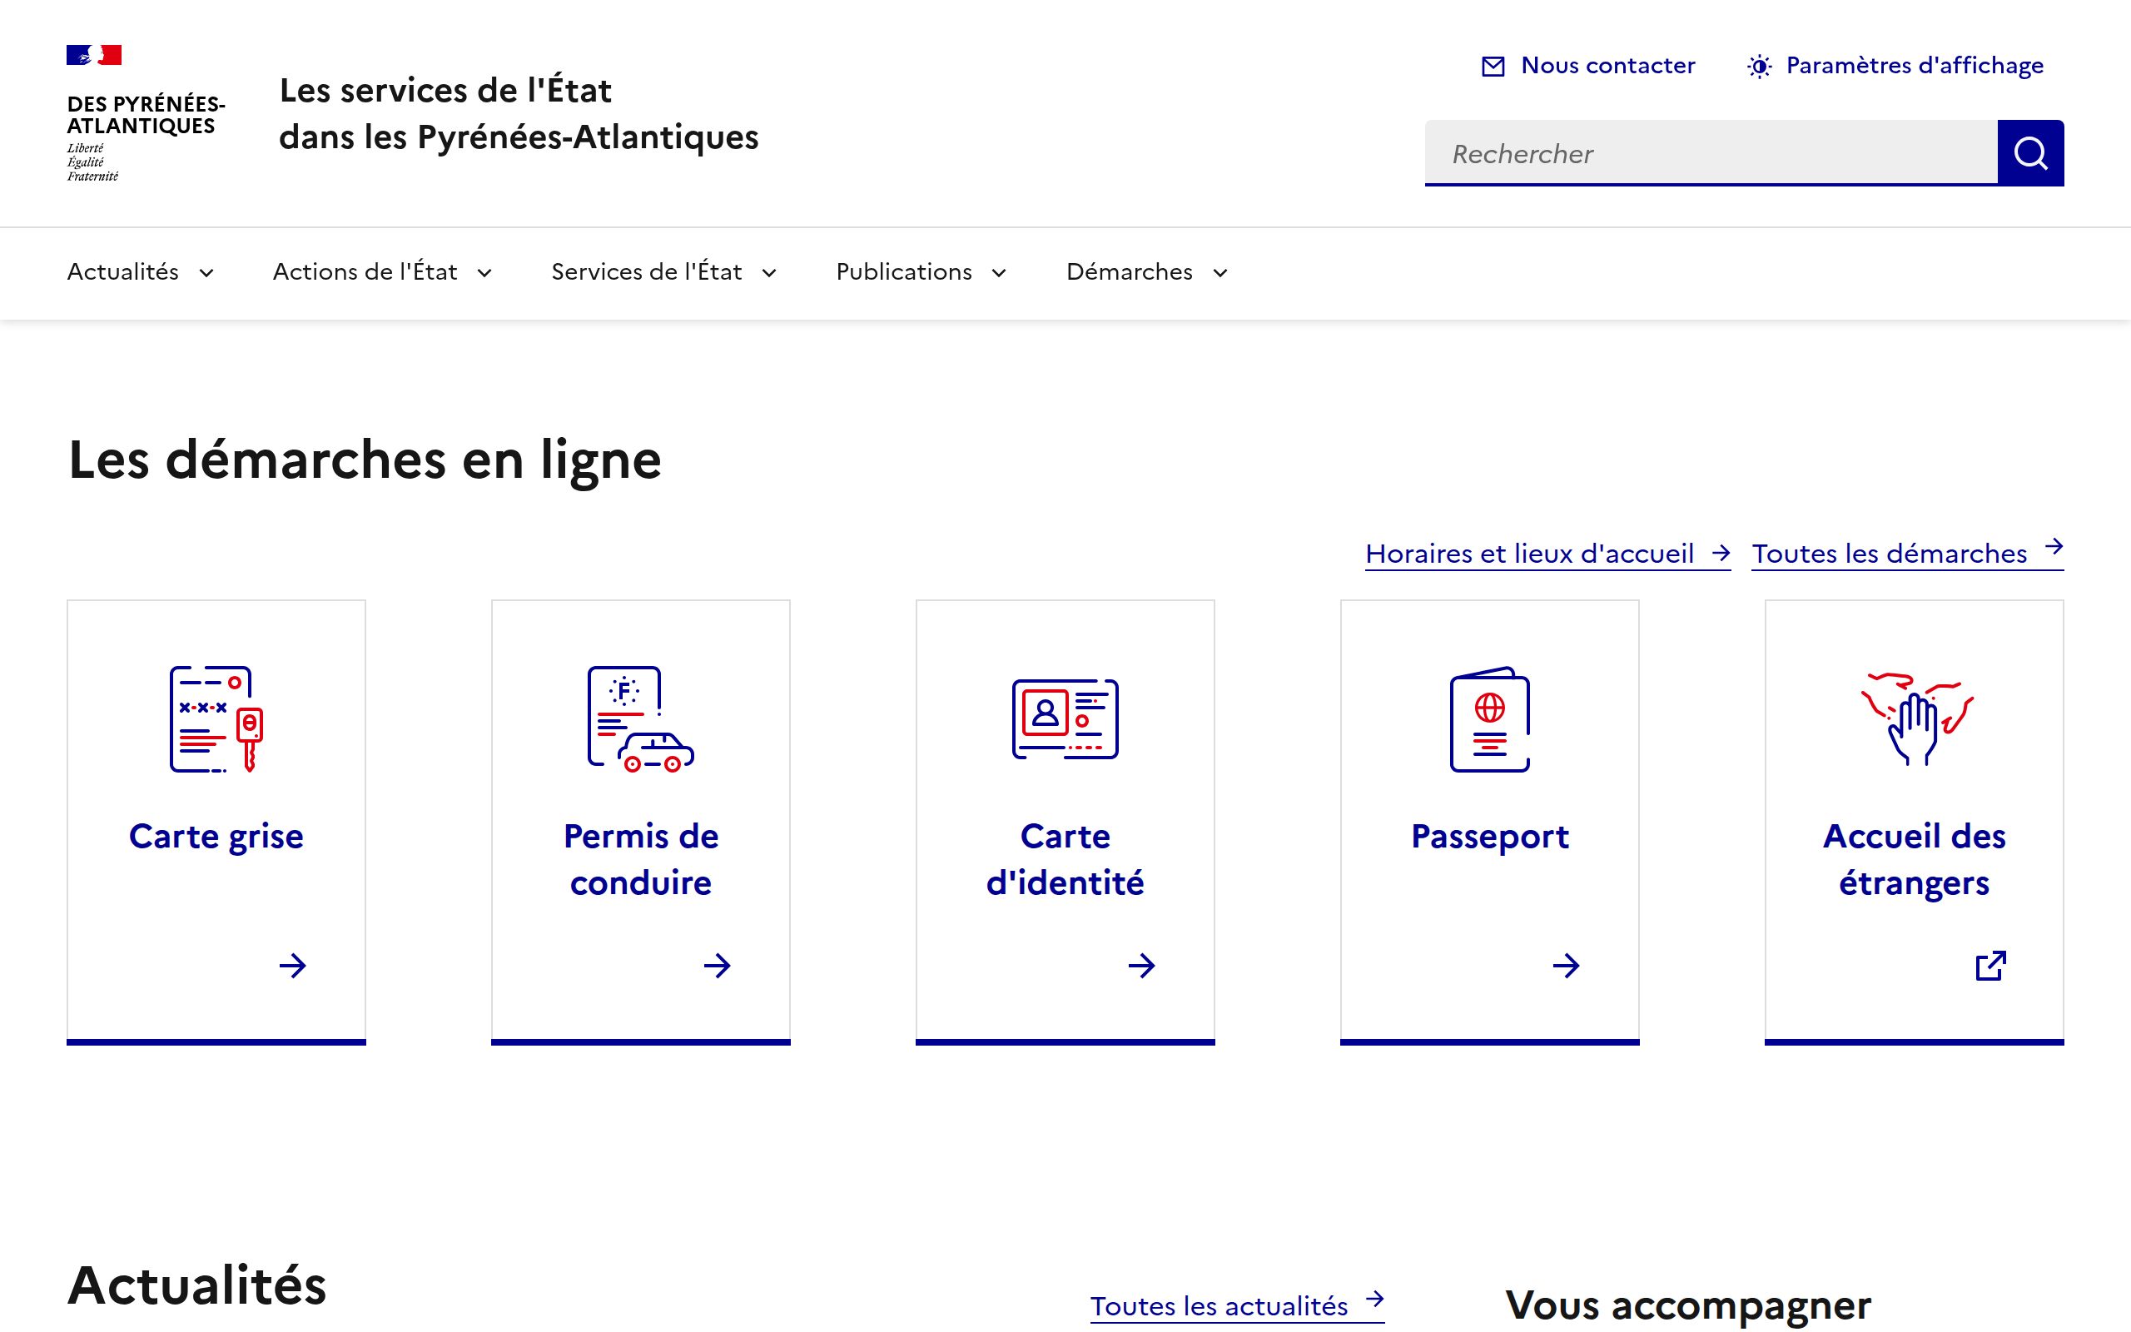
Task: Open the Carte d'identité title link
Action: pos(1065,859)
